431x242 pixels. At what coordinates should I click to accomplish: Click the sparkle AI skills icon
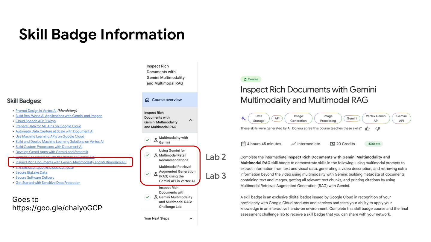click(243, 119)
